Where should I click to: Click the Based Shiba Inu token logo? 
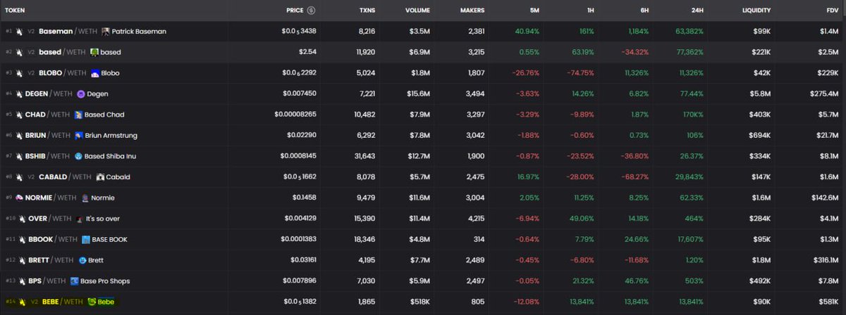tap(78, 156)
